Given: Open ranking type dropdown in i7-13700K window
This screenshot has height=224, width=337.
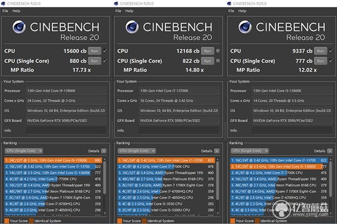Looking at the screenshot, I should (137, 151).
